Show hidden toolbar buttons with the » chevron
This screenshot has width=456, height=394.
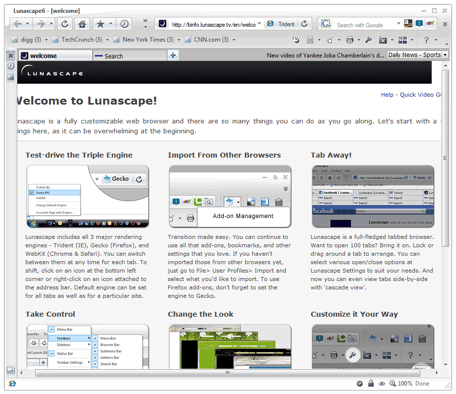pyautogui.click(x=145, y=20)
